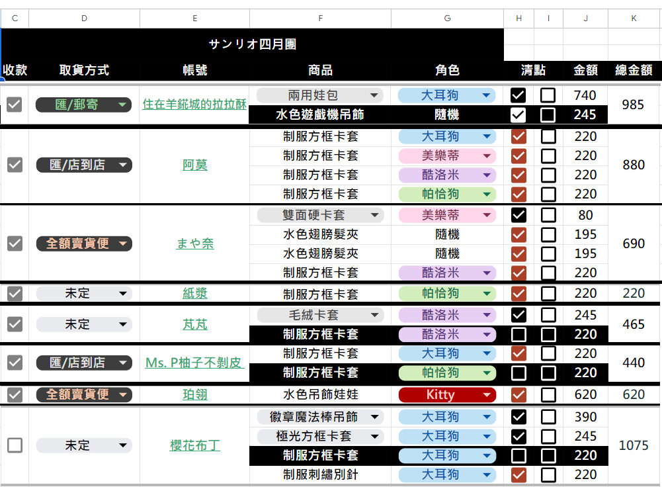Select column J header
The width and height of the screenshot is (662, 487).
(x=585, y=18)
